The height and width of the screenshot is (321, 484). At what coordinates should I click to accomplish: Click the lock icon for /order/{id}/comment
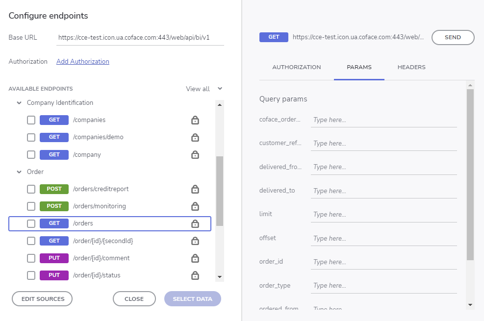click(x=195, y=258)
